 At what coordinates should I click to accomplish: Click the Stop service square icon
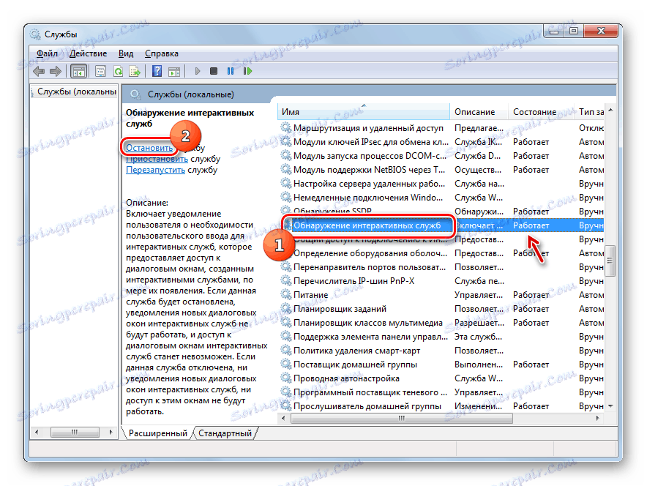[x=213, y=72]
